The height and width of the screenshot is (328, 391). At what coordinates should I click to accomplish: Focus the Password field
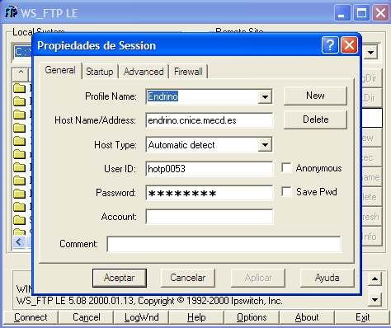[x=210, y=193]
